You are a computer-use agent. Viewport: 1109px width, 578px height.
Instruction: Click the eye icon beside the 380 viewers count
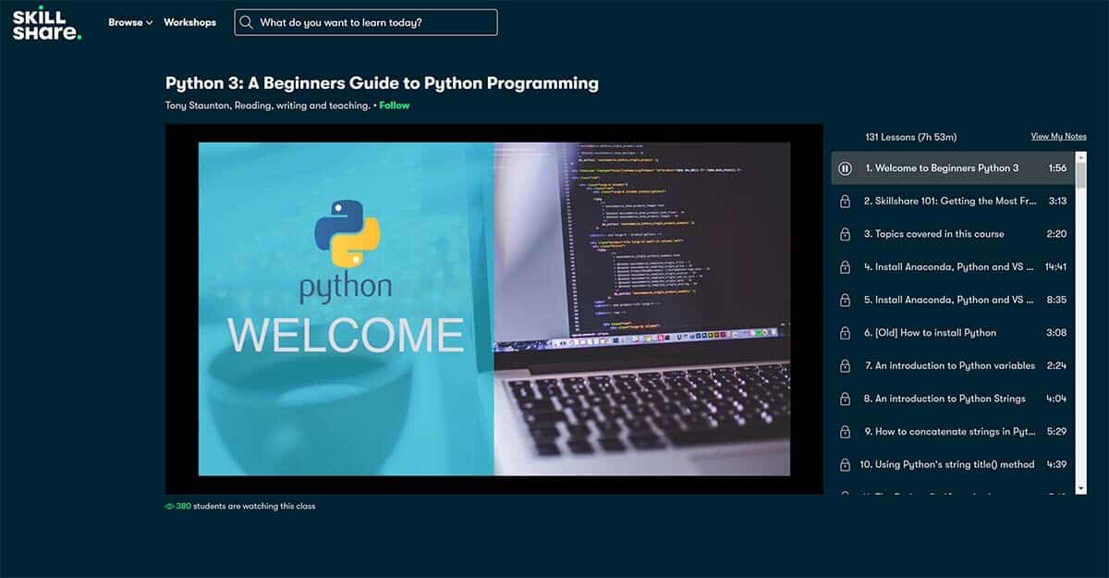tap(169, 506)
